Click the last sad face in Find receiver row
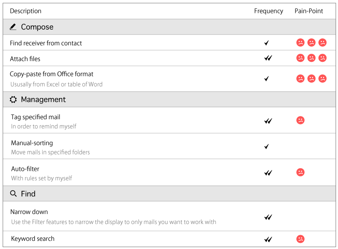Viewport: 338px width, 249px height. [322, 43]
